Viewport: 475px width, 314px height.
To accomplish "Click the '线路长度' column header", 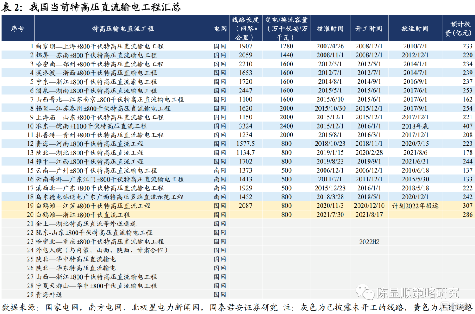I will pyautogui.click(x=245, y=29).
